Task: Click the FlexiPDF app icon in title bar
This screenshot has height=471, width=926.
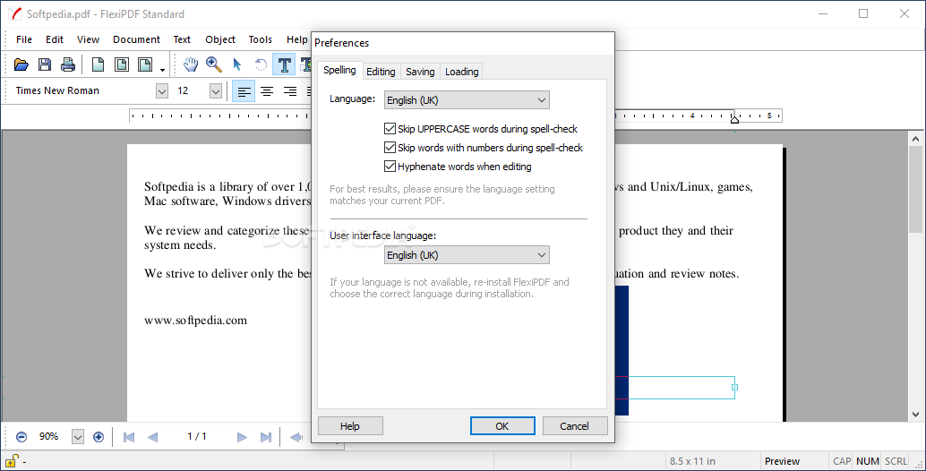Action: (x=14, y=13)
